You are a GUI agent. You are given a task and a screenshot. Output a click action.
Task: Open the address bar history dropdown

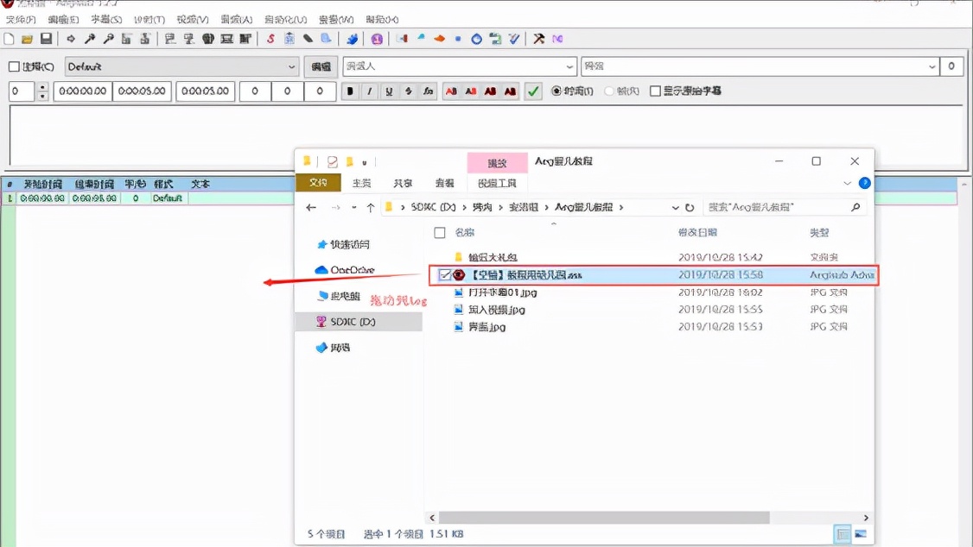point(675,208)
